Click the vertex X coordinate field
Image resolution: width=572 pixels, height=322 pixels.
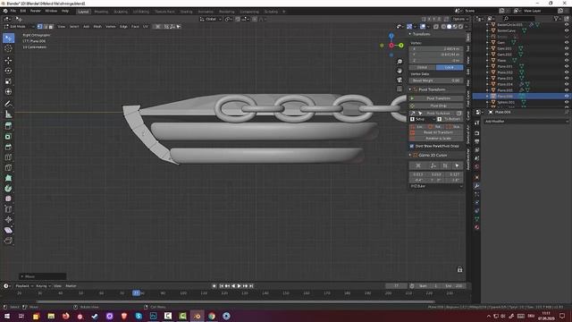tap(436, 48)
